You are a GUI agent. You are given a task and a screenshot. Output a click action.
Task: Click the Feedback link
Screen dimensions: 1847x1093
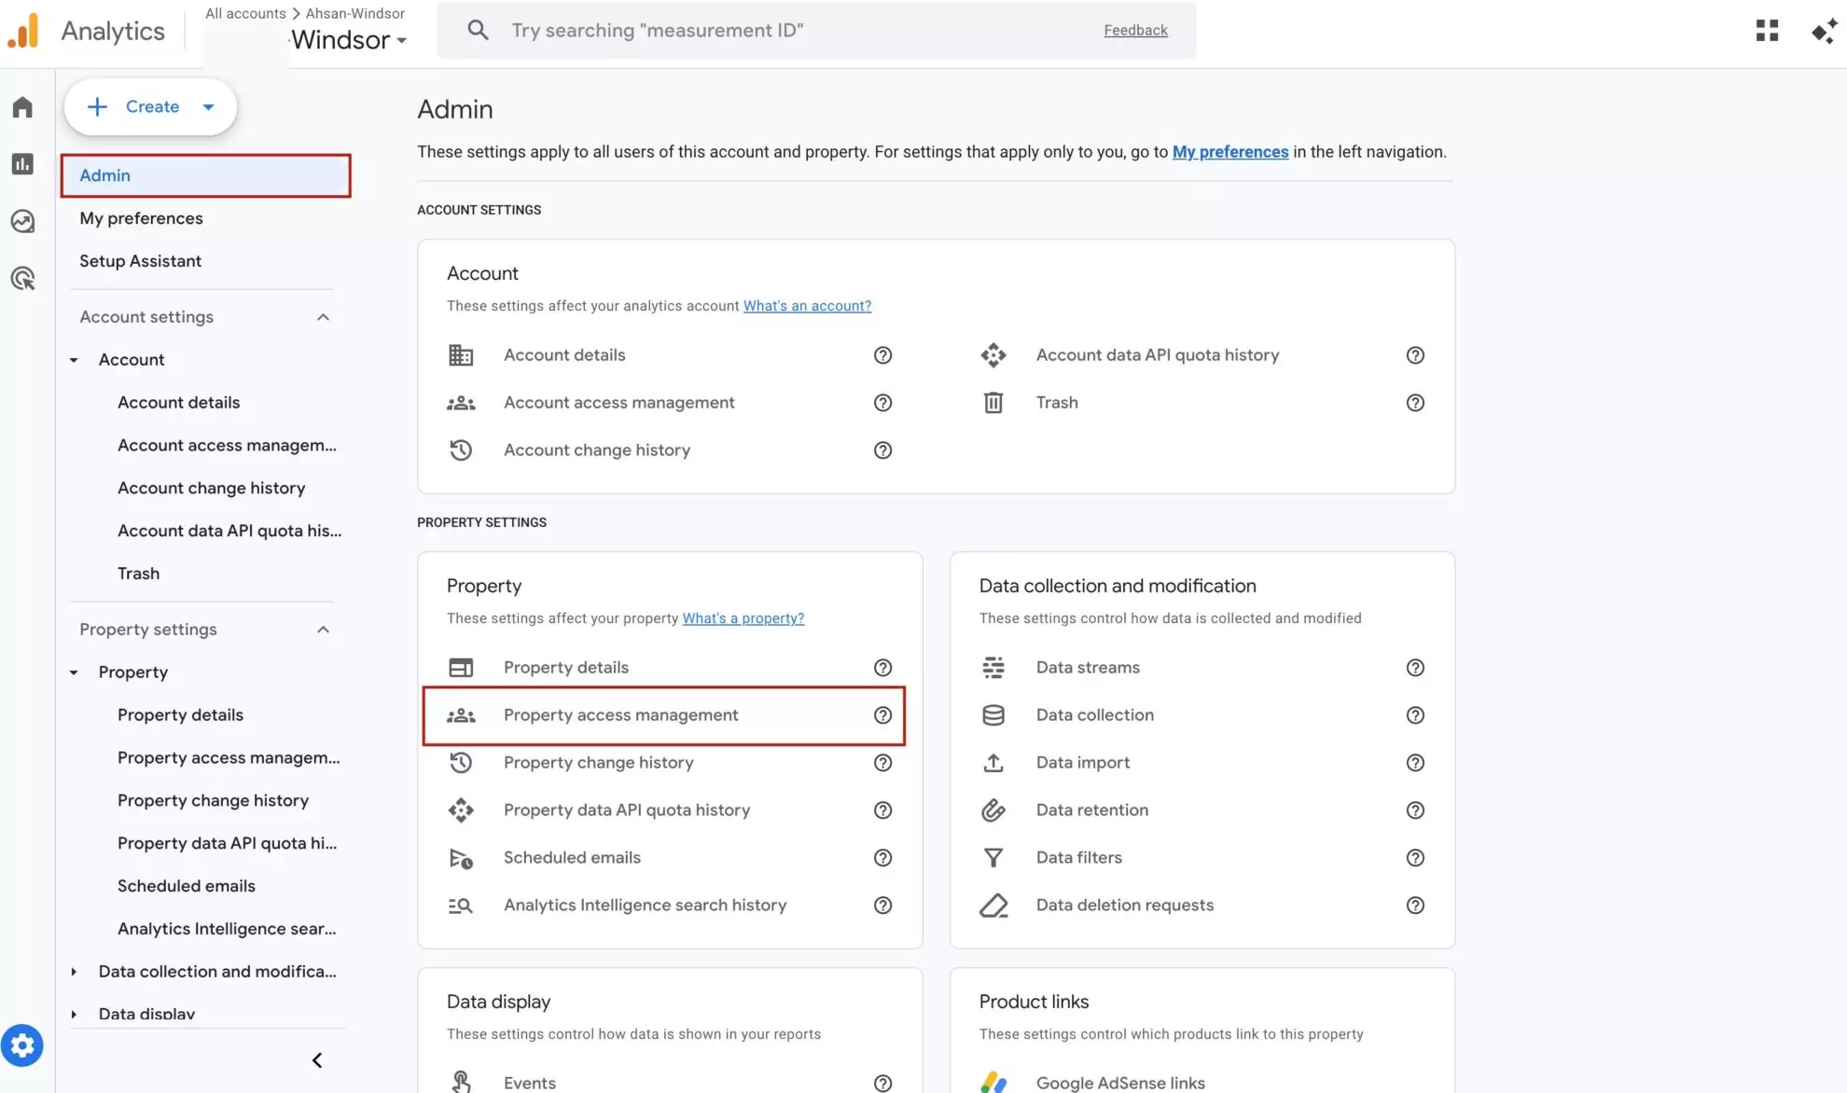[1135, 30]
